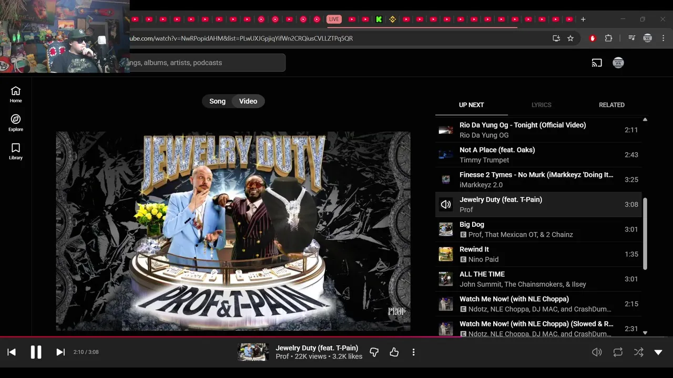Image resolution: width=673 pixels, height=378 pixels.
Task: Click thumbnail of ALL THE TIME
Action: coord(446,279)
